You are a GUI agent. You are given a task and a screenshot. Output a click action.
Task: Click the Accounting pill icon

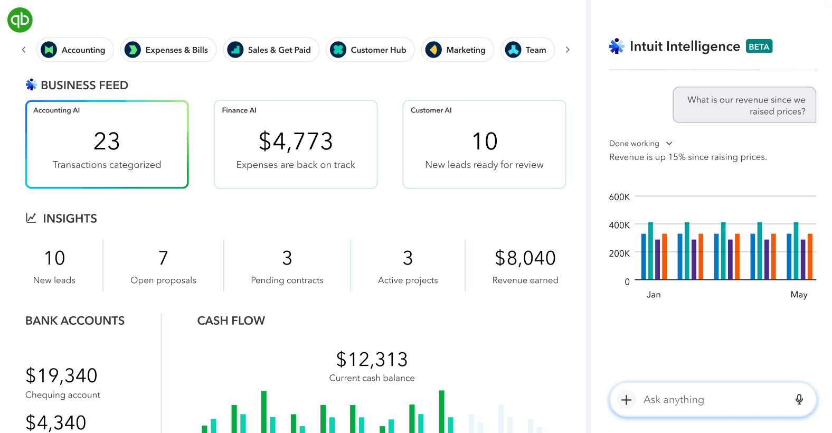49,50
